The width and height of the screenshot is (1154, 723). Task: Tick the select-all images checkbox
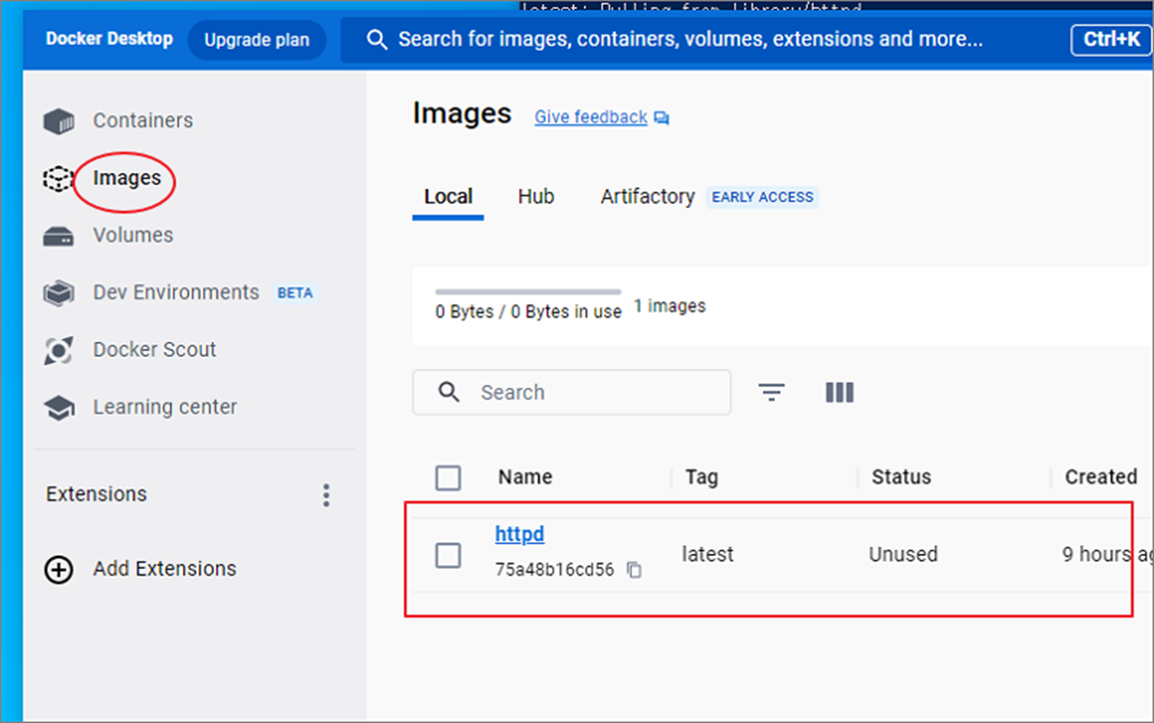(448, 478)
